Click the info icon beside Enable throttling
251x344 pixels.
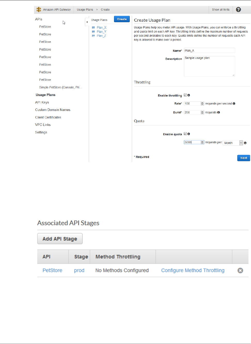189,95
